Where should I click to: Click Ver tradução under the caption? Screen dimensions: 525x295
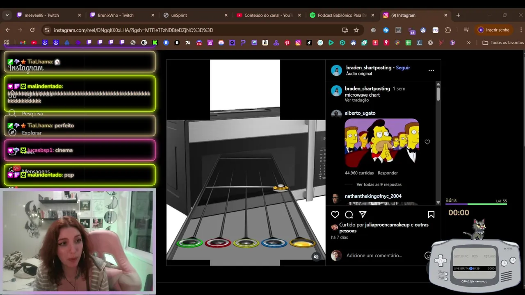click(357, 100)
